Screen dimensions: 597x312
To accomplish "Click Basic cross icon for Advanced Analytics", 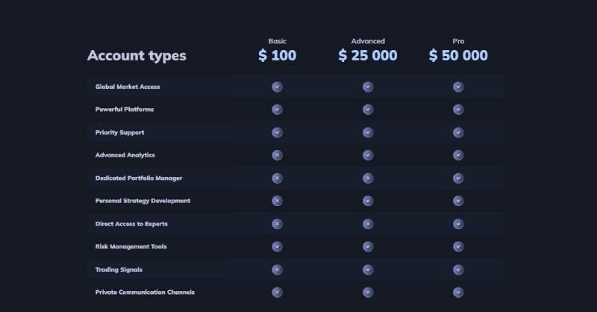I will tap(277, 155).
